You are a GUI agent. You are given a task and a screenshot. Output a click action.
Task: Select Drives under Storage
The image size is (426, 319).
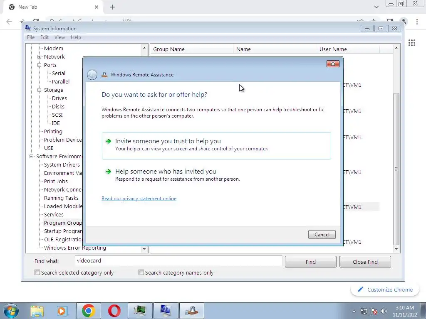pyautogui.click(x=59, y=98)
